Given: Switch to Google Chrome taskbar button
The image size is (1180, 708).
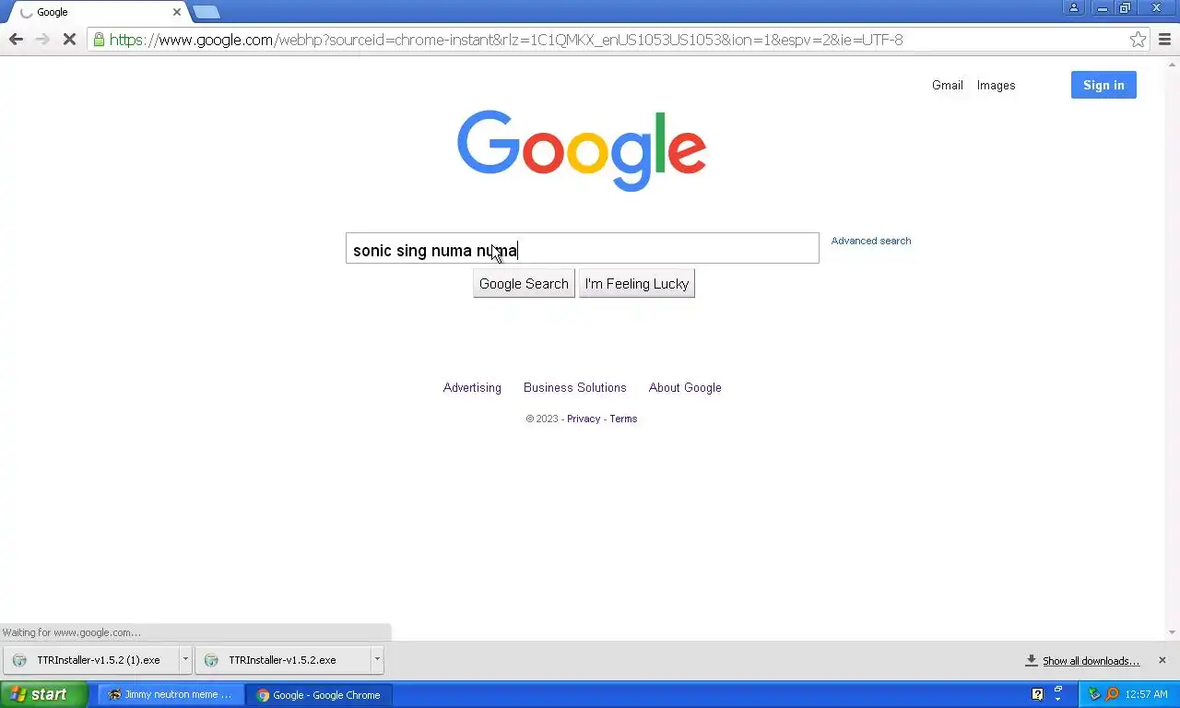Looking at the screenshot, I should [x=319, y=694].
